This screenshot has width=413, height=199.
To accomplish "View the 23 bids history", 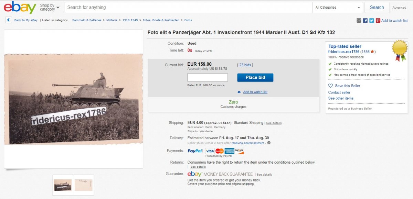I will (x=245, y=65).
